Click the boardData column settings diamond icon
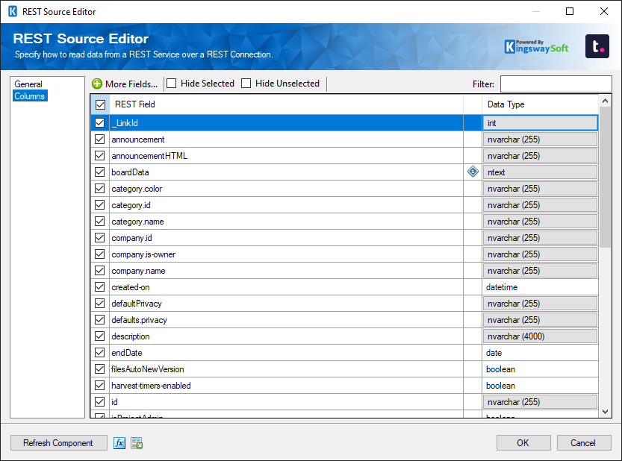 point(473,172)
